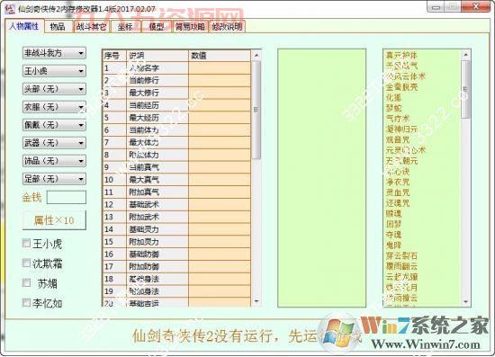Select 灵血咒 in the skill list
Viewport: 495px width, 357px height.
398,192
